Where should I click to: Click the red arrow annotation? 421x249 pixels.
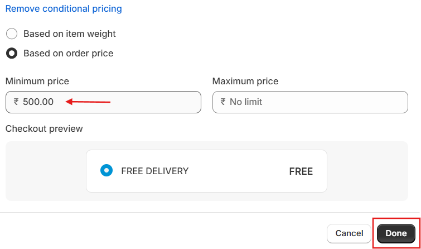(x=88, y=102)
